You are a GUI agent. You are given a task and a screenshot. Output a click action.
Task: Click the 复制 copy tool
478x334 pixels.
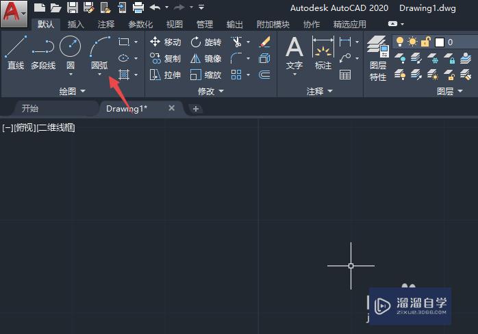coord(166,58)
